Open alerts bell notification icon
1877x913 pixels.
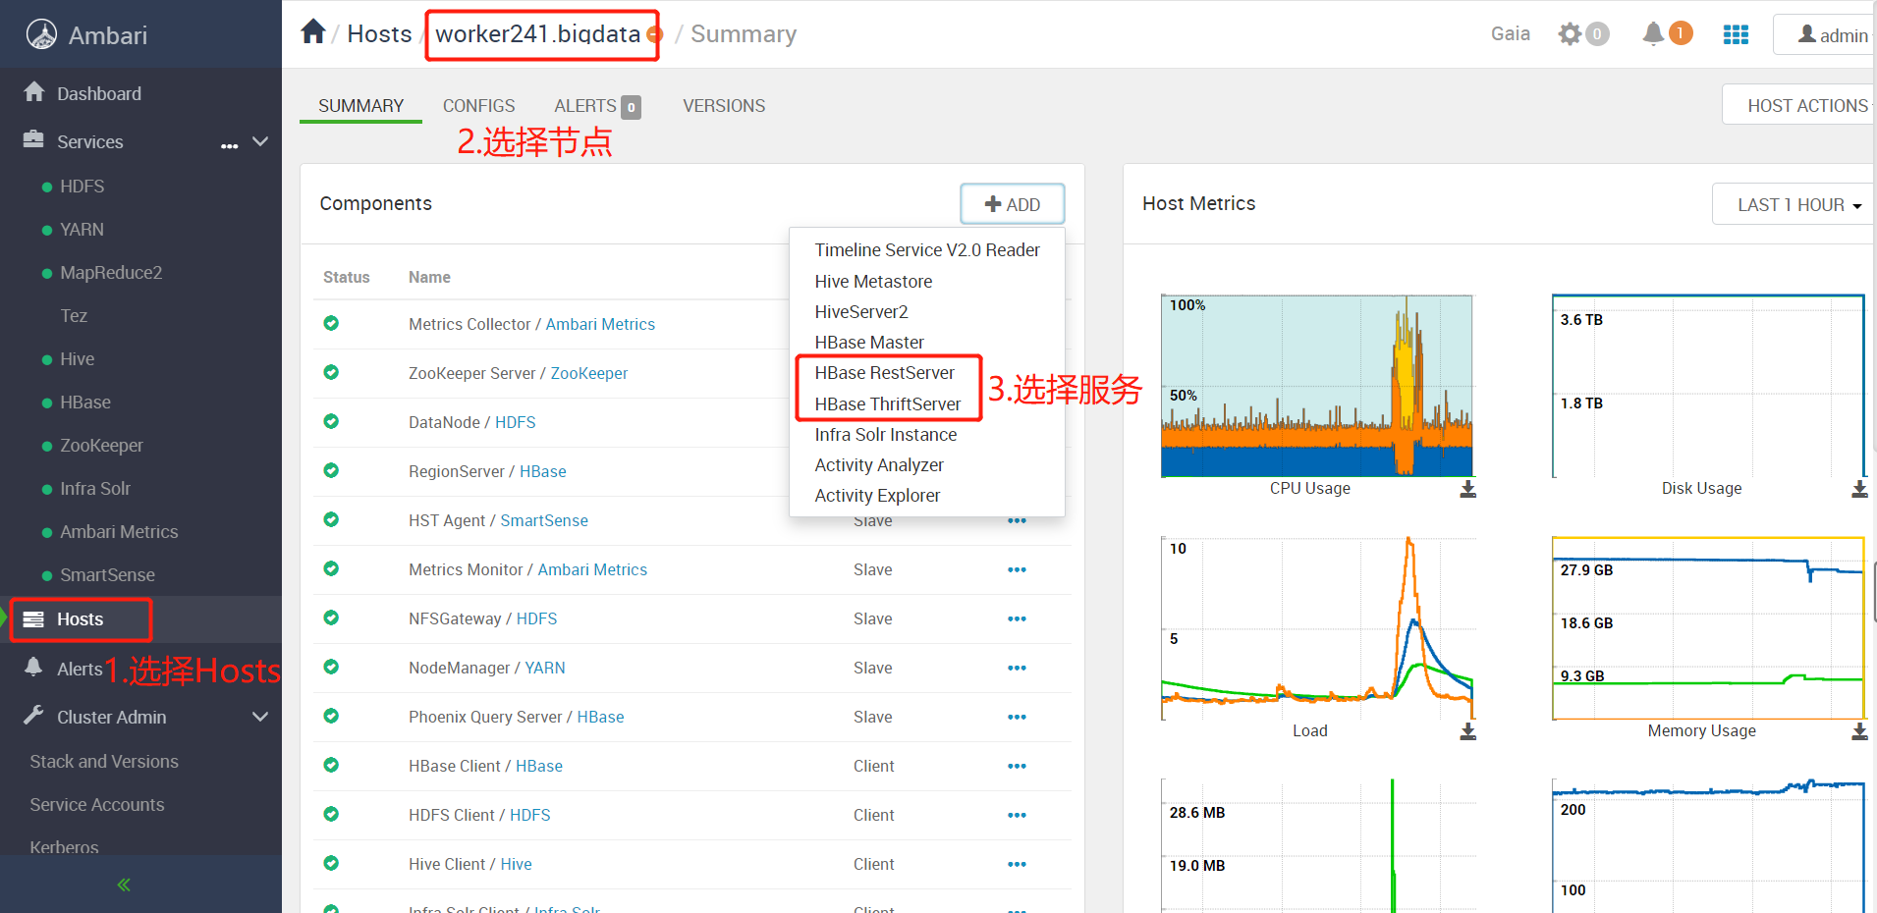pyautogui.click(x=1653, y=33)
